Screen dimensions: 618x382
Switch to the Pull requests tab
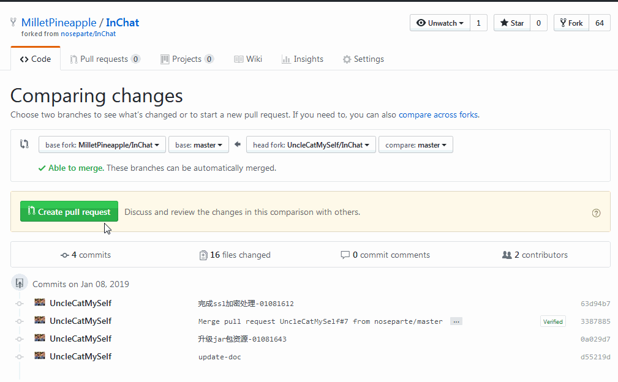(x=105, y=59)
